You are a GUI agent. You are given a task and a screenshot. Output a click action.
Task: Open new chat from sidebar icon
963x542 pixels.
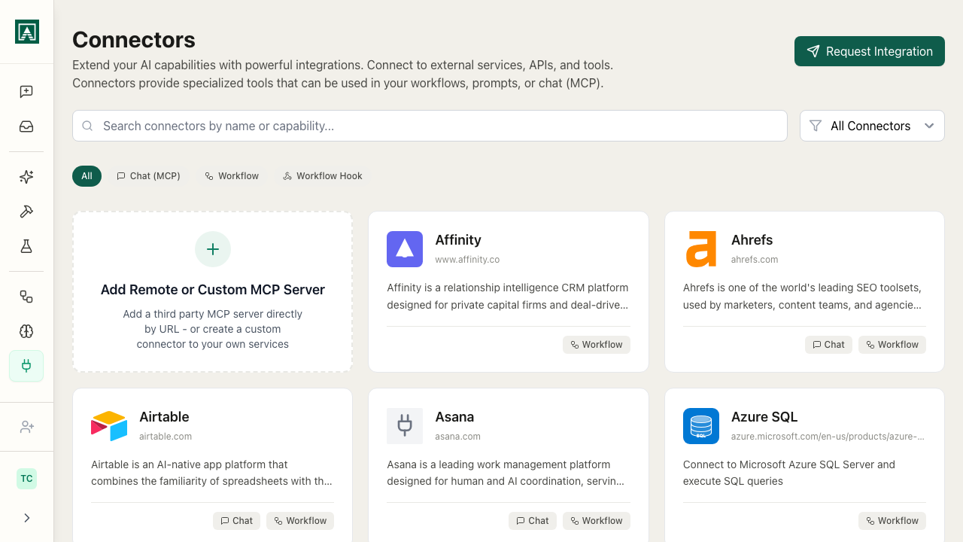coord(26,92)
